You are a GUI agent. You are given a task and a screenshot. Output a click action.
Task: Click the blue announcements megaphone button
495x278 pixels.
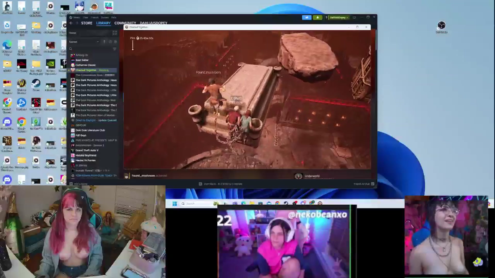pyautogui.click(x=307, y=18)
